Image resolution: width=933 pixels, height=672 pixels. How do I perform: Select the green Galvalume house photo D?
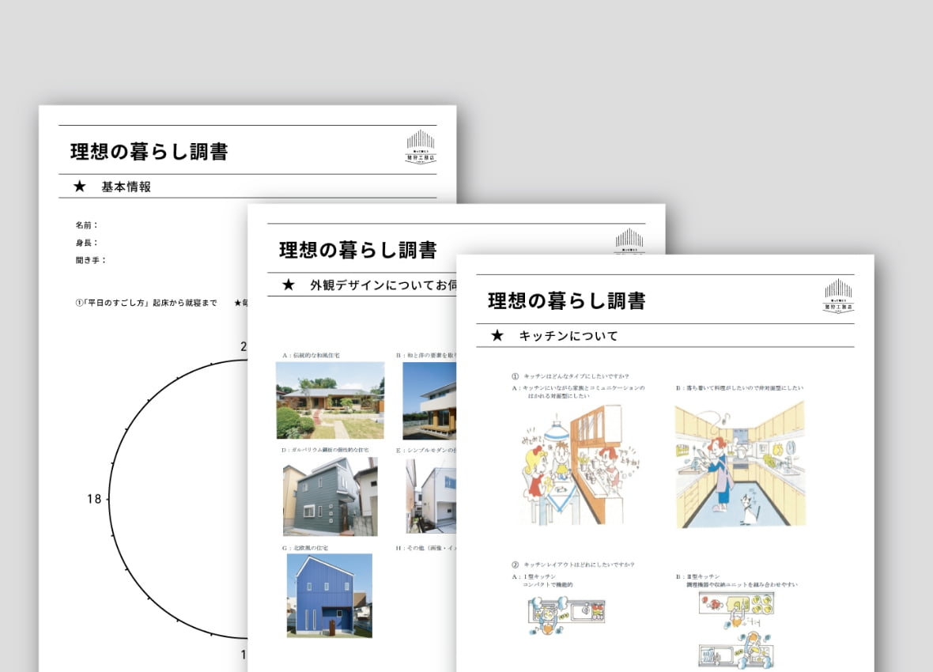coord(330,496)
